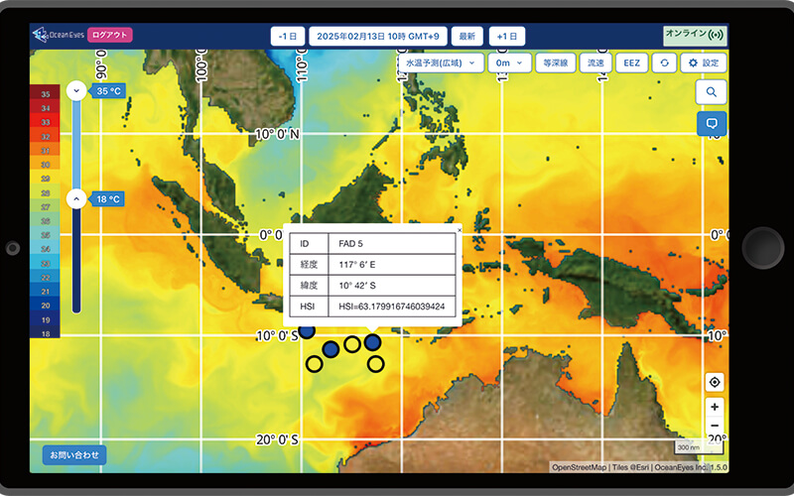The image size is (794, 496).
Task: Open the date picker showing 2025年02月13日 10時
Action: pyautogui.click(x=378, y=37)
